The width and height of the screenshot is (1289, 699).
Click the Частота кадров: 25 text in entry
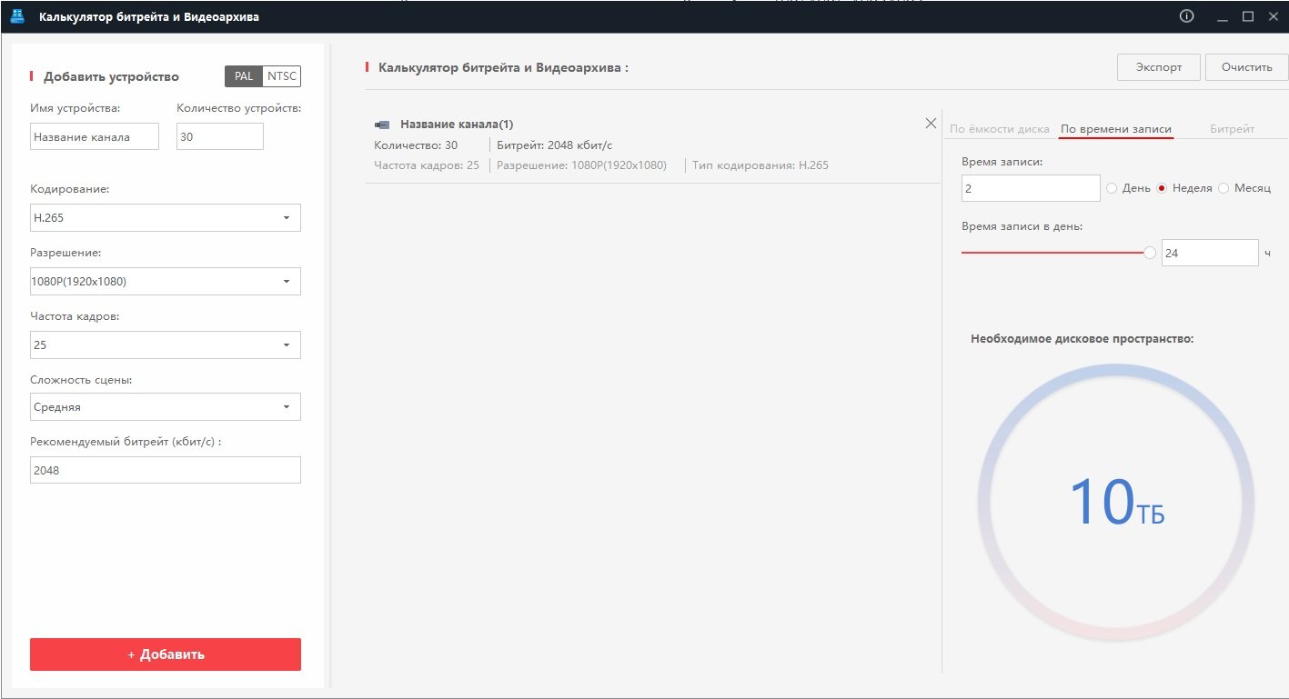tap(427, 165)
